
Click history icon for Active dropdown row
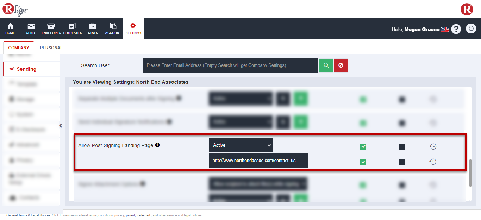[433, 146]
